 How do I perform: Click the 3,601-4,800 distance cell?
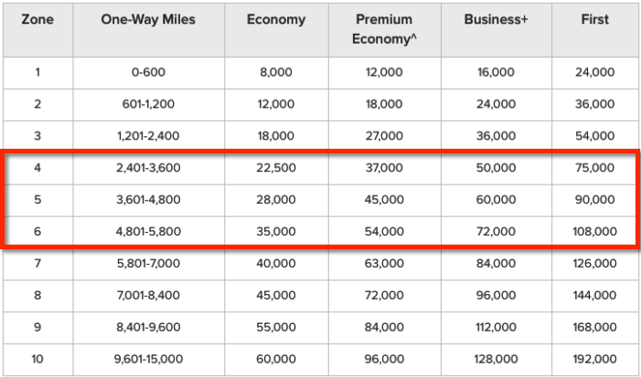(148, 200)
